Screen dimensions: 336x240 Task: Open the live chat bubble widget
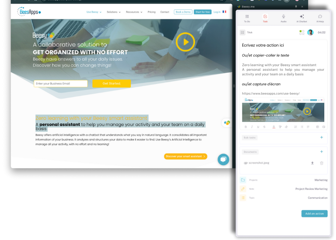[223, 159]
